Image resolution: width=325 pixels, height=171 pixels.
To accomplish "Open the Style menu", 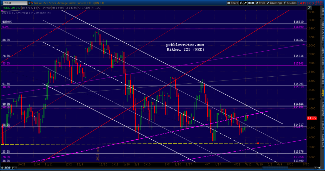I will click(x=260, y=3).
